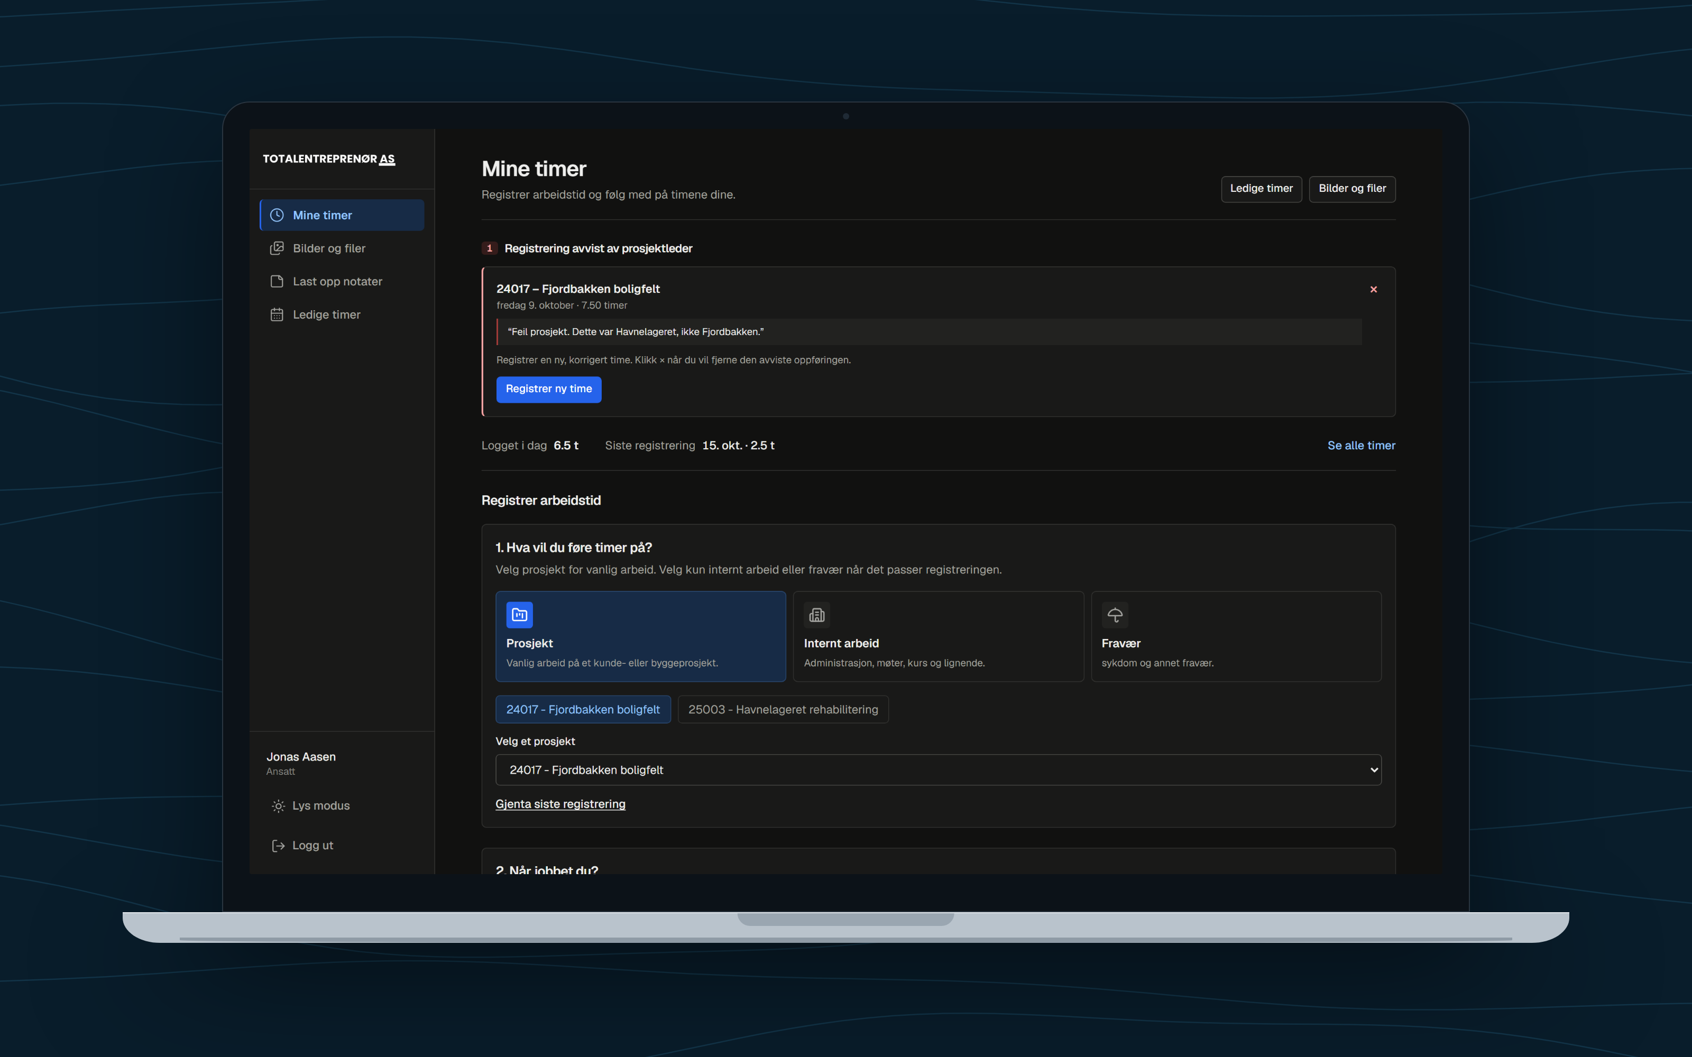This screenshot has height=1057, width=1692.
Task: Click the Ledige timer header button
Action: (1261, 189)
